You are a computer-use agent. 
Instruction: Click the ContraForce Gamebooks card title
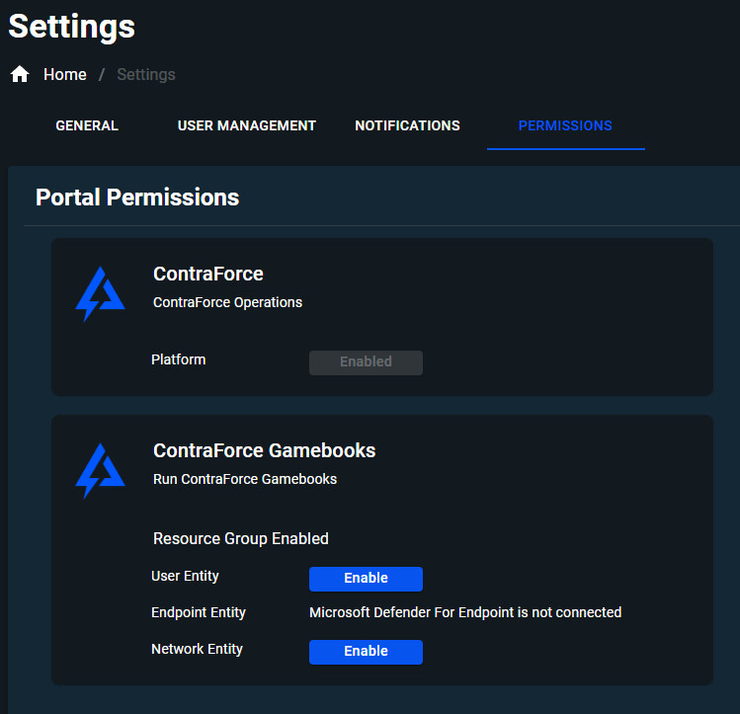[x=265, y=450]
